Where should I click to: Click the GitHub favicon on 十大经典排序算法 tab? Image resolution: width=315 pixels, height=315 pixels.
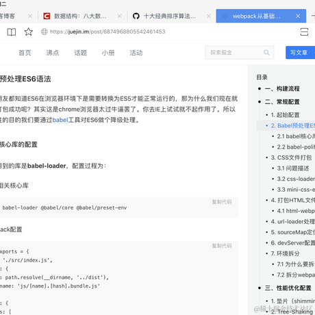click(x=136, y=16)
